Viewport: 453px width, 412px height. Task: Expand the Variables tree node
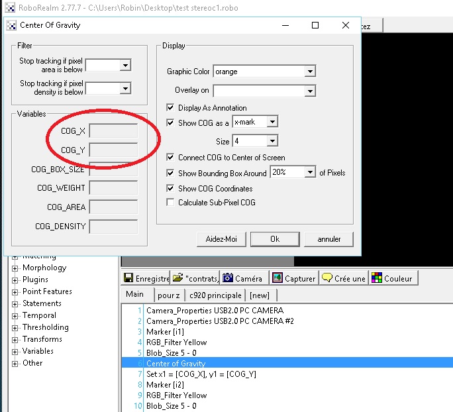pos(15,352)
